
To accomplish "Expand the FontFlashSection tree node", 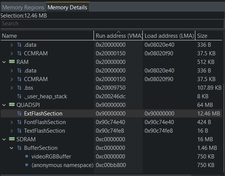I will 12,122.
